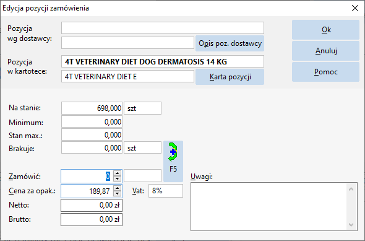
Task: Increase Zamówić quantity with up arrow
Action: point(117,173)
